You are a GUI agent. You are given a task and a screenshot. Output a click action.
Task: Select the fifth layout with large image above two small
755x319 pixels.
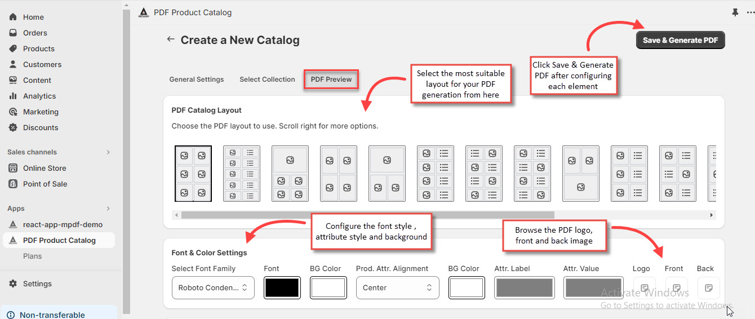click(x=387, y=174)
